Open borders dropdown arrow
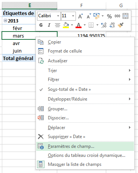The height and width of the screenshot is (173, 138). click(x=97, y=25)
